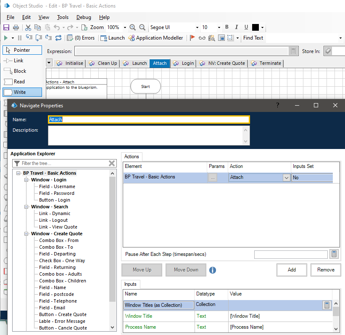The height and width of the screenshot is (335, 345).
Task: Open the Action dropdown showing Attach
Action: [286, 178]
